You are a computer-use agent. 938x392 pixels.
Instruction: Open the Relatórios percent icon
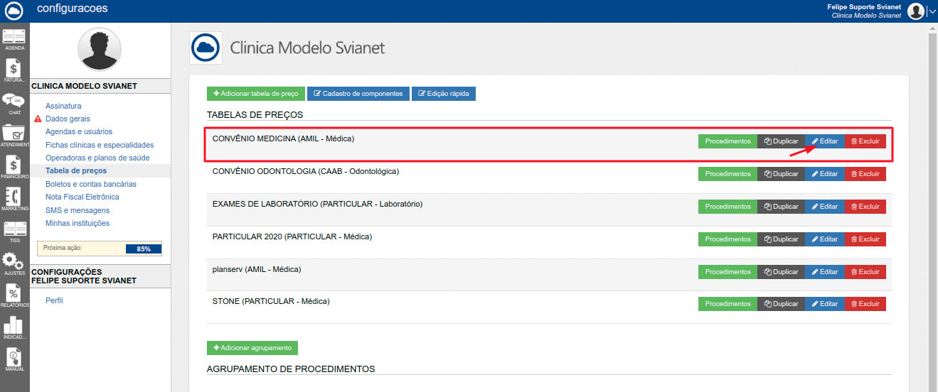(x=14, y=295)
